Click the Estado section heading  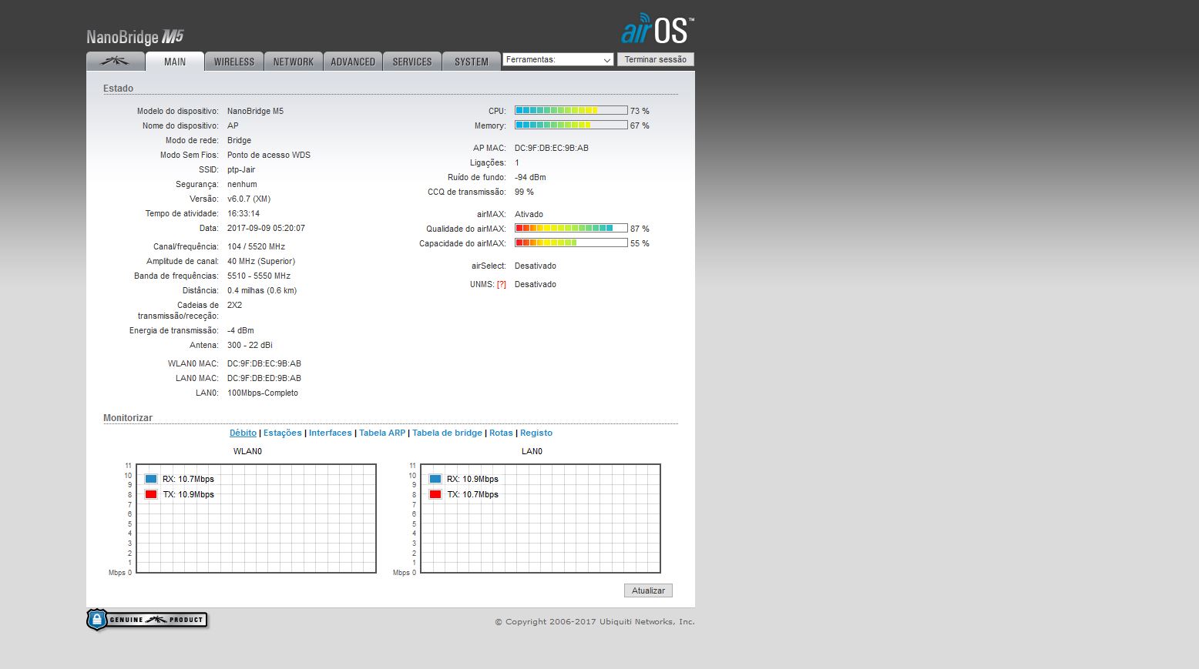pos(118,89)
